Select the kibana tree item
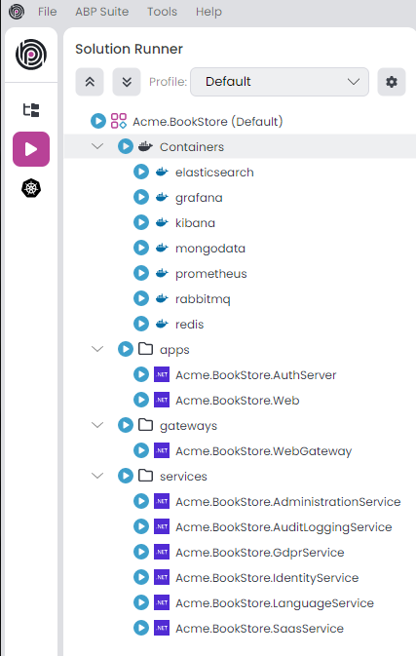Screen dimensions: 416x656 pyautogui.click(x=195, y=223)
